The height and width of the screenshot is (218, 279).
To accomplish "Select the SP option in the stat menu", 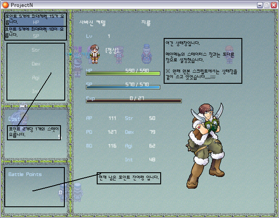I will pyautogui.click(x=36, y=36).
